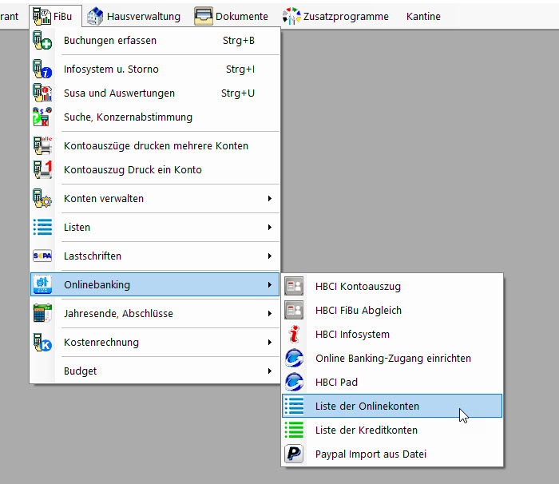Click the HBCI Pad globe icon

pyautogui.click(x=294, y=382)
